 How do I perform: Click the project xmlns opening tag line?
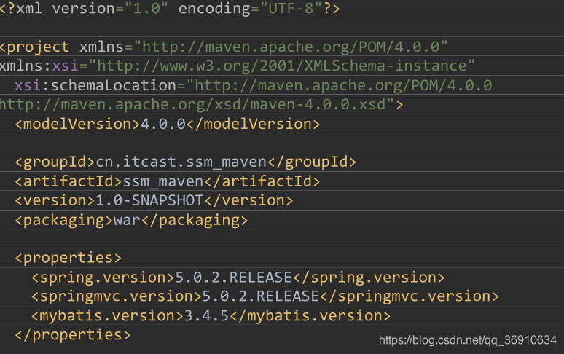[224, 47]
